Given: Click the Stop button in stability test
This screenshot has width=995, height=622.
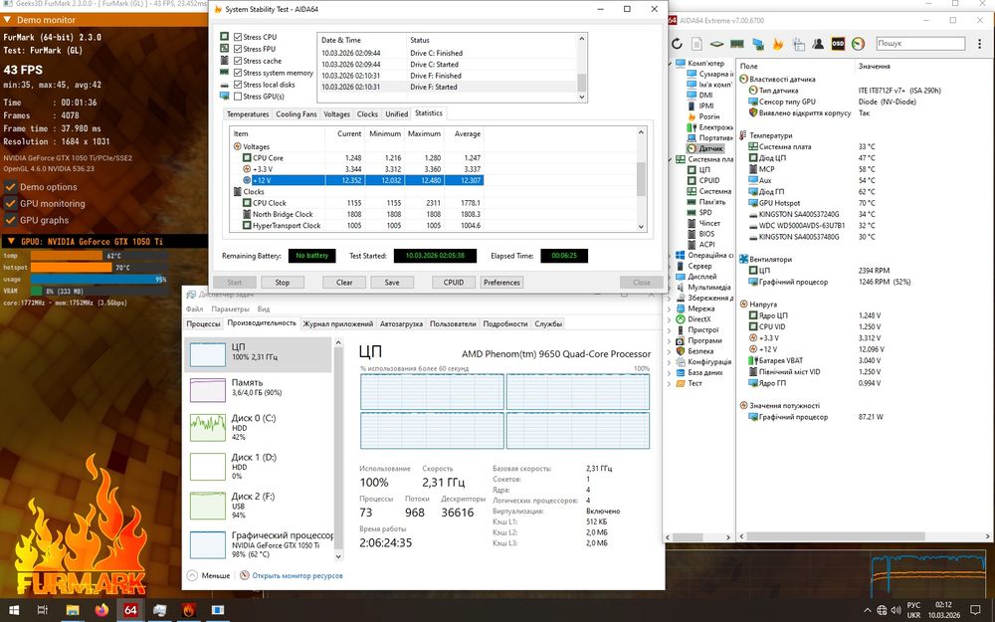Looking at the screenshot, I should tap(283, 283).
